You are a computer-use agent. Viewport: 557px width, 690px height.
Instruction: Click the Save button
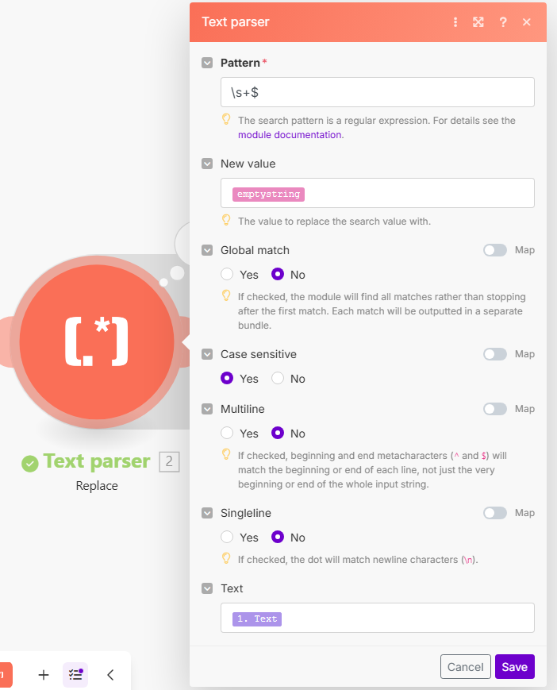coord(514,667)
